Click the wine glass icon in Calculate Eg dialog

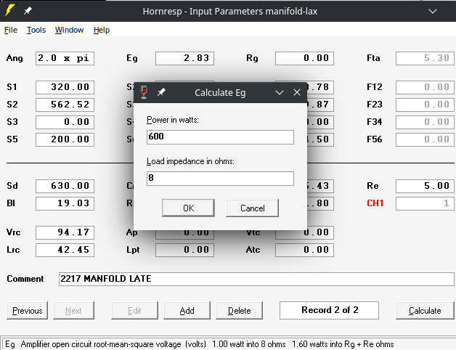pyautogui.click(x=144, y=92)
